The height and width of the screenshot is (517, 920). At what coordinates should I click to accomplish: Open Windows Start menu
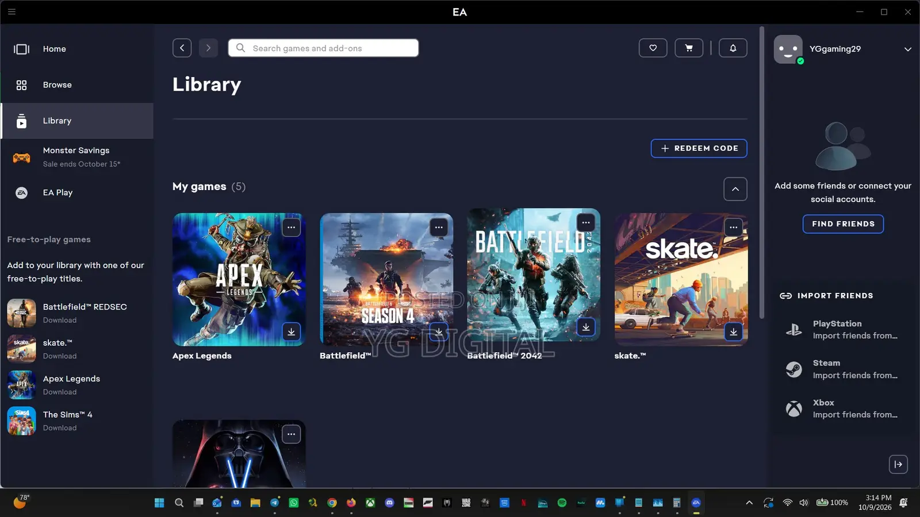(x=159, y=503)
